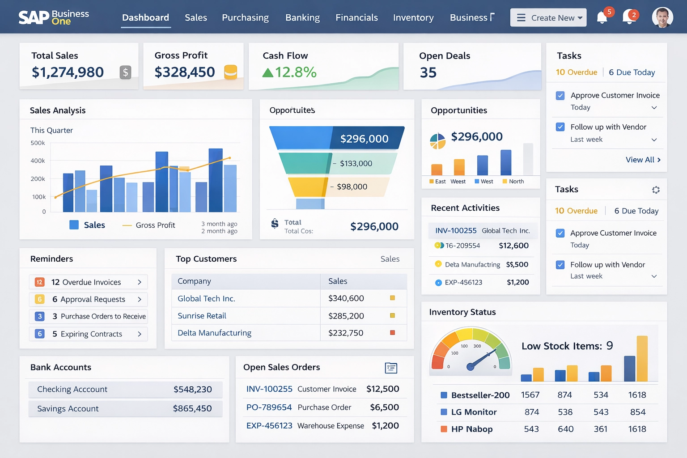Expand the Approve Customer Invoice task details

(x=654, y=107)
